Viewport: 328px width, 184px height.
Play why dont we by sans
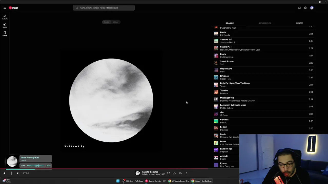point(264,70)
